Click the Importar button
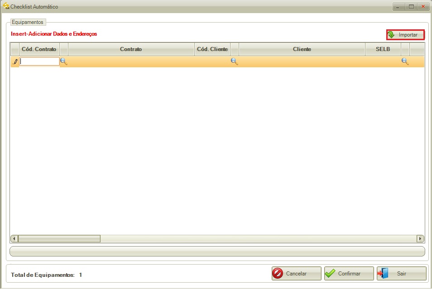 pyautogui.click(x=405, y=35)
